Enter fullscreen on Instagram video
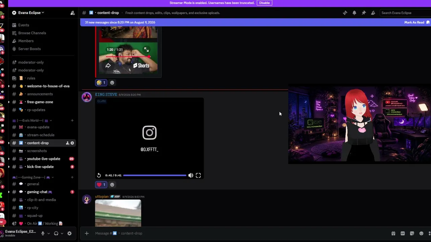The image size is (431, 242). click(198, 175)
